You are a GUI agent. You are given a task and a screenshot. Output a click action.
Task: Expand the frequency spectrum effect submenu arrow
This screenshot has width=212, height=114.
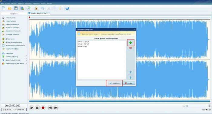(x=27, y=63)
